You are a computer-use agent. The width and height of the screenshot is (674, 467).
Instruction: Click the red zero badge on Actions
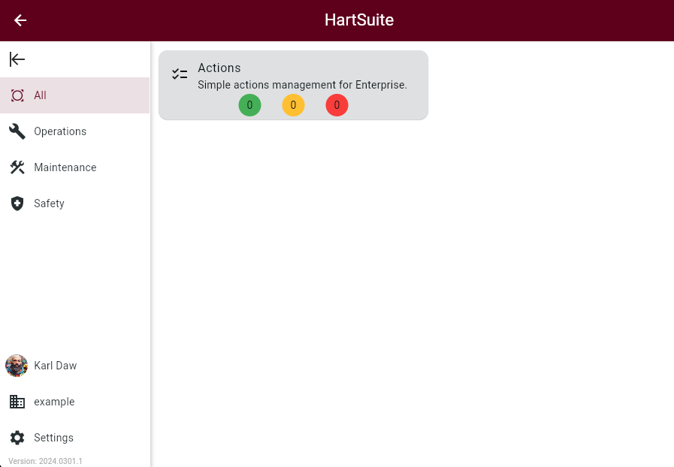tap(337, 105)
